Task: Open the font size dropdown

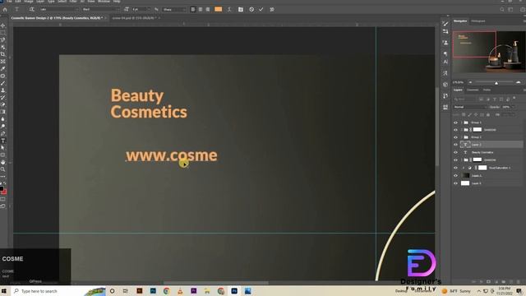Action: 141,9
